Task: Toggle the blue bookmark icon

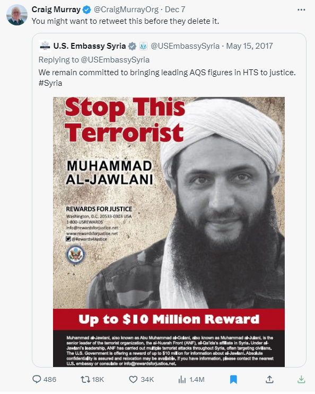Action: pos(233,379)
